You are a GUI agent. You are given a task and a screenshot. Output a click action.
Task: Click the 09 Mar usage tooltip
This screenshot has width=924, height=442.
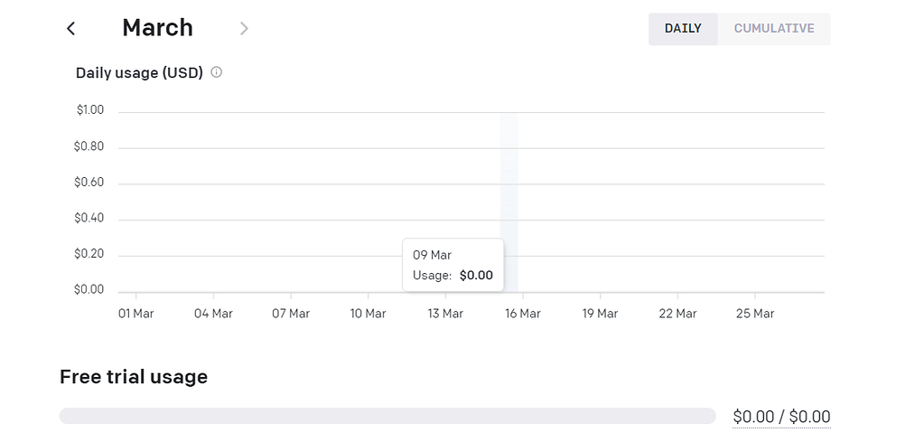click(453, 265)
